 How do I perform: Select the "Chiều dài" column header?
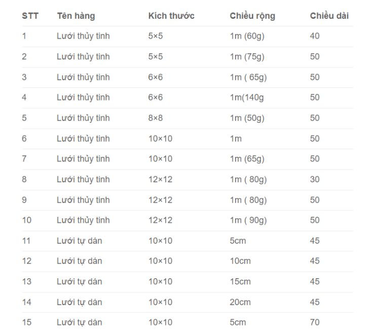point(329,16)
